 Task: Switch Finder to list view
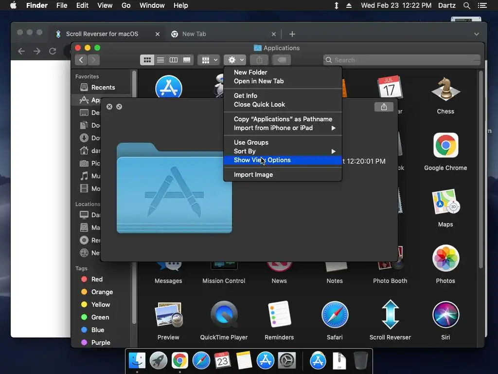160,60
